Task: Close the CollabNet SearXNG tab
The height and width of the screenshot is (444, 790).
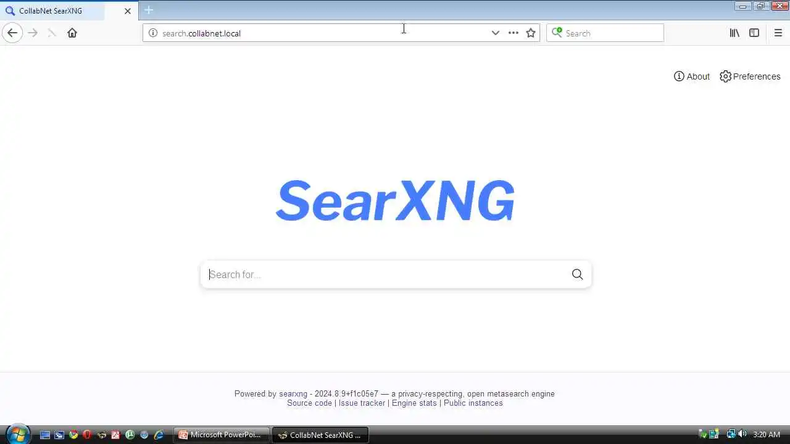Action: (128, 10)
